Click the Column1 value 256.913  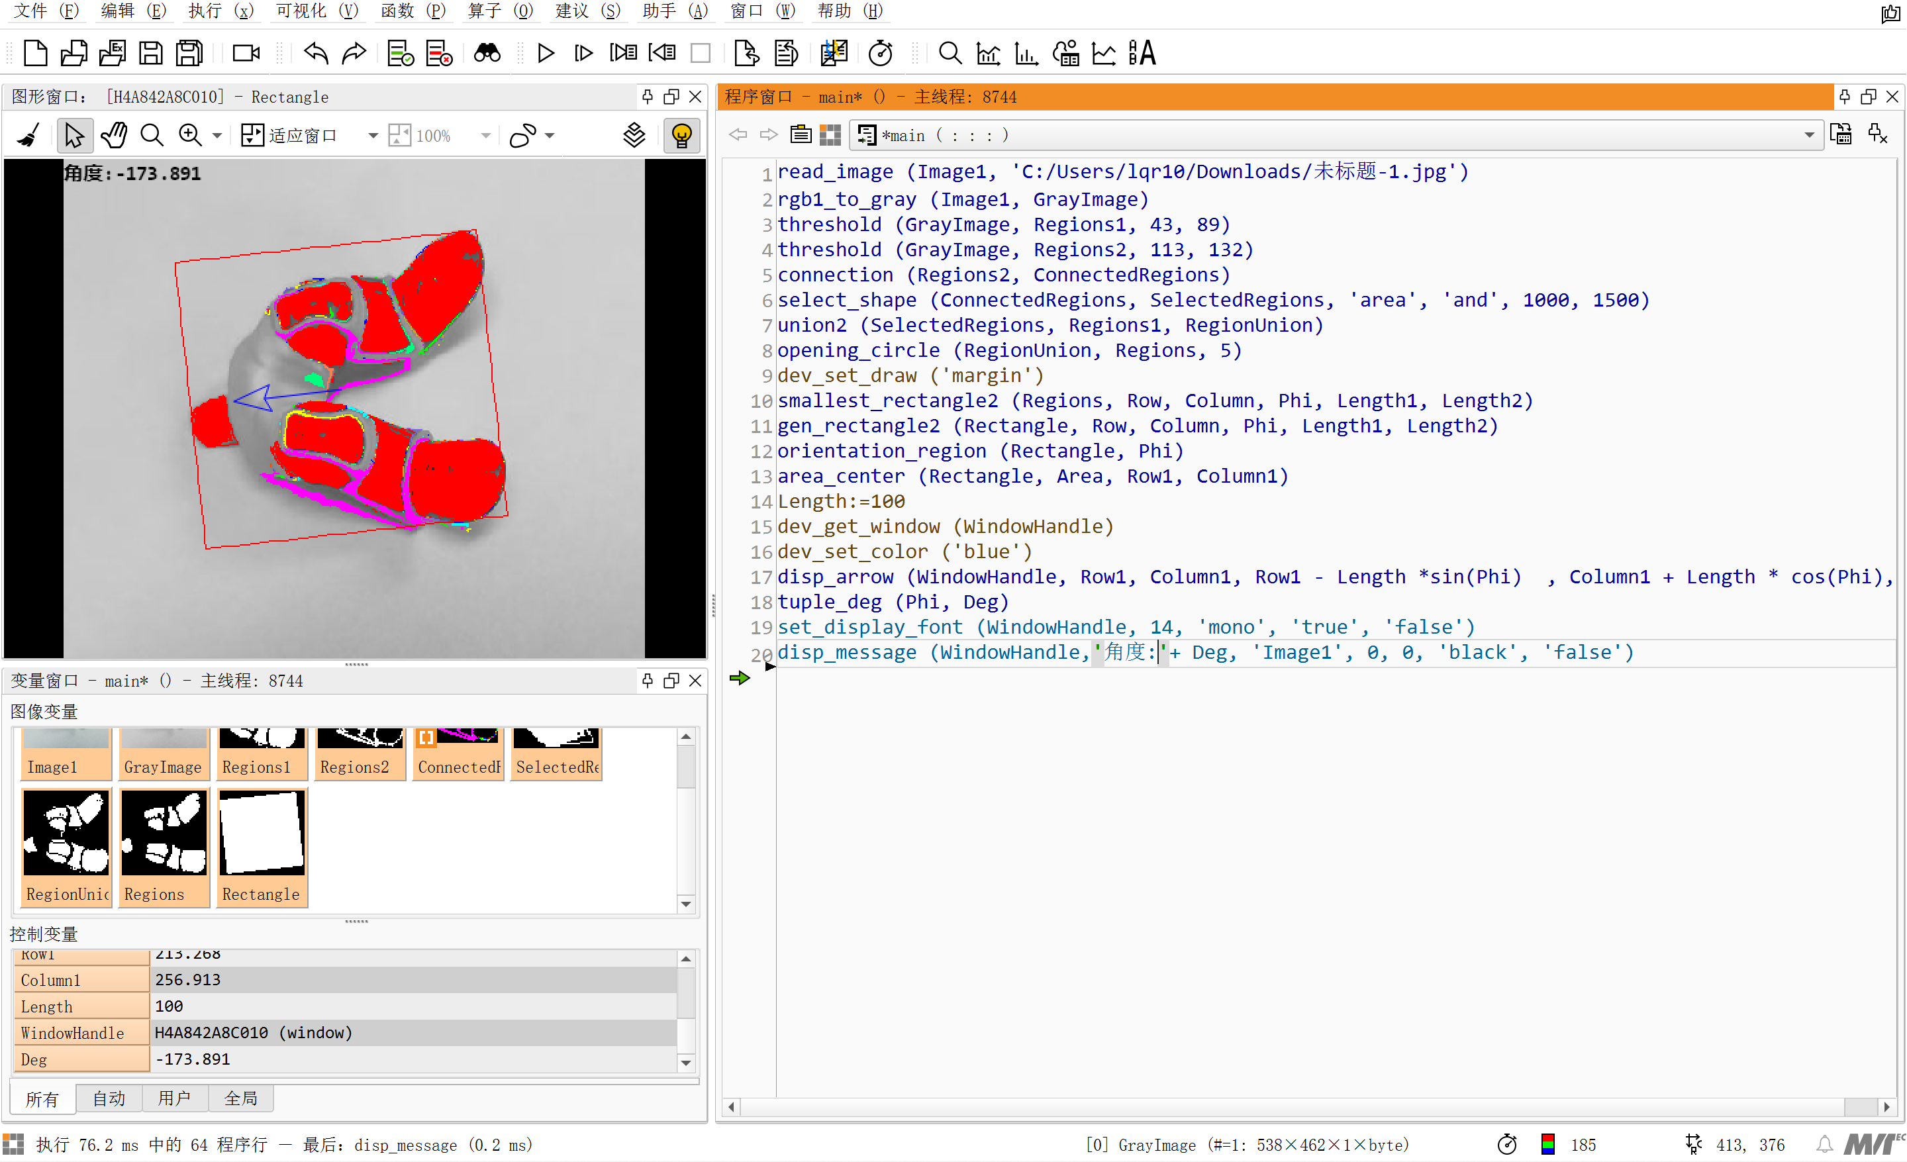click(x=414, y=980)
